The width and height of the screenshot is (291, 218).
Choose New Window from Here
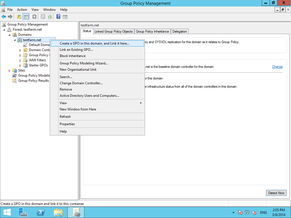[97, 109]
